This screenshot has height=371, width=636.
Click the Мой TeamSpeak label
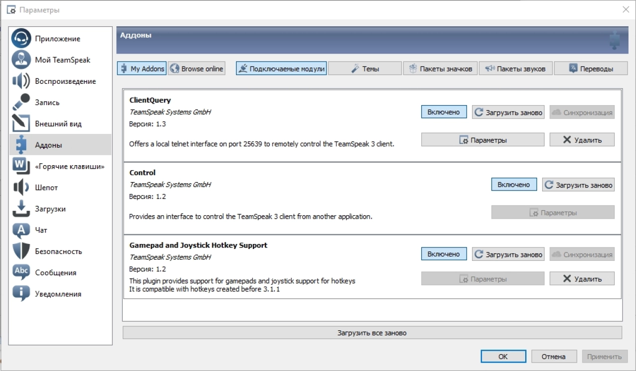[63, 60]
